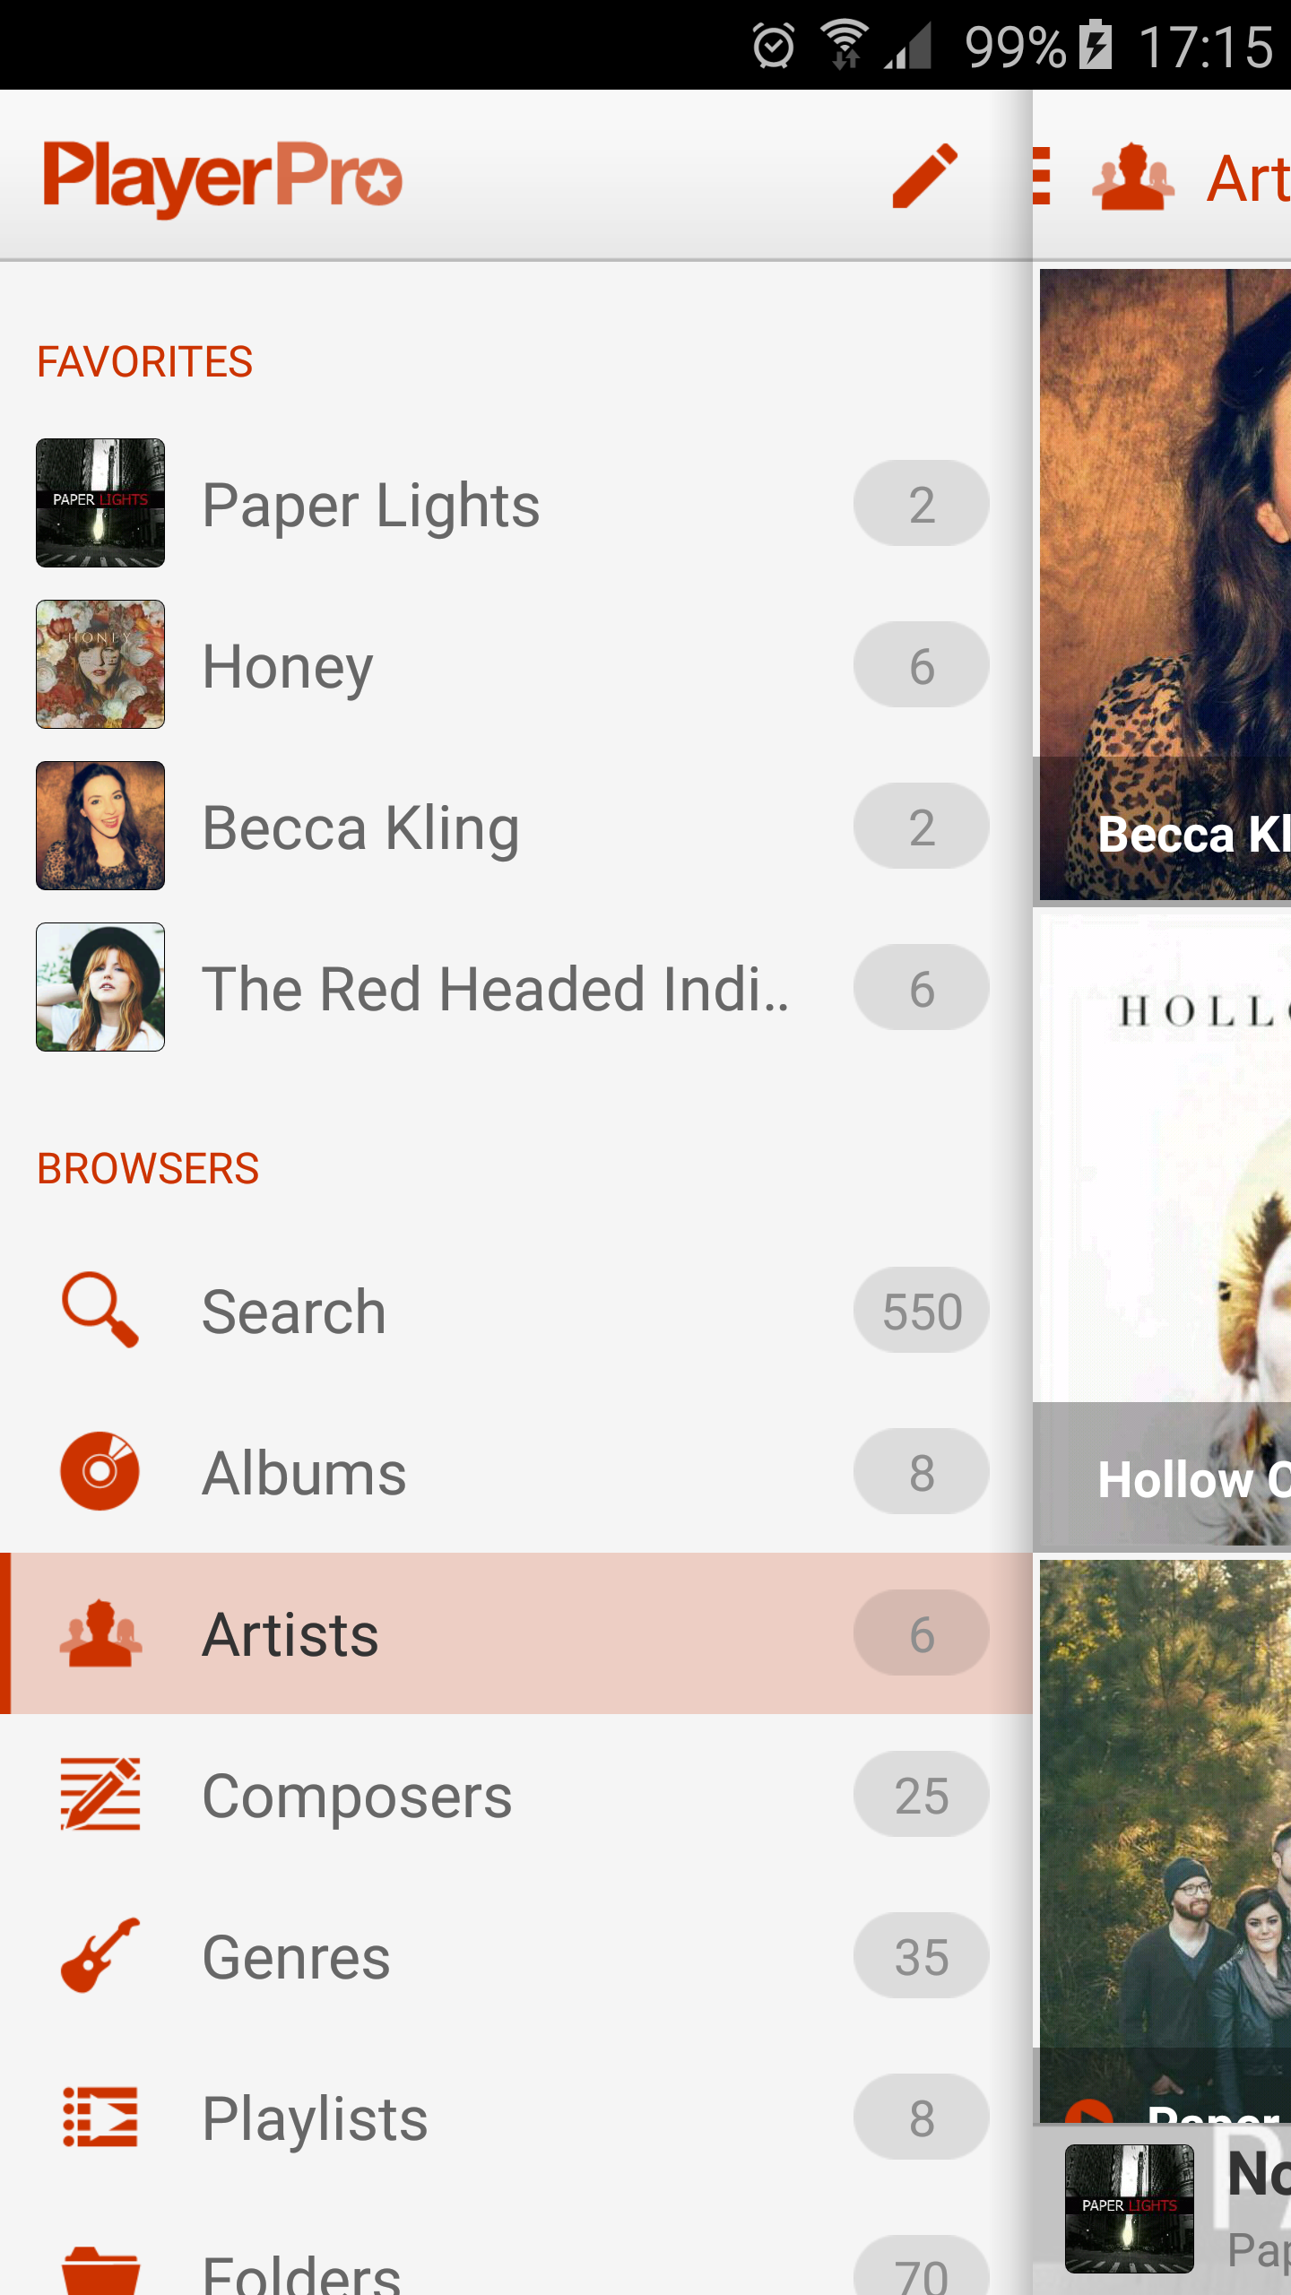Open the Paper Lights favorite
This screenshot has height=2295, width=1291.
click(x=371, y=505)
